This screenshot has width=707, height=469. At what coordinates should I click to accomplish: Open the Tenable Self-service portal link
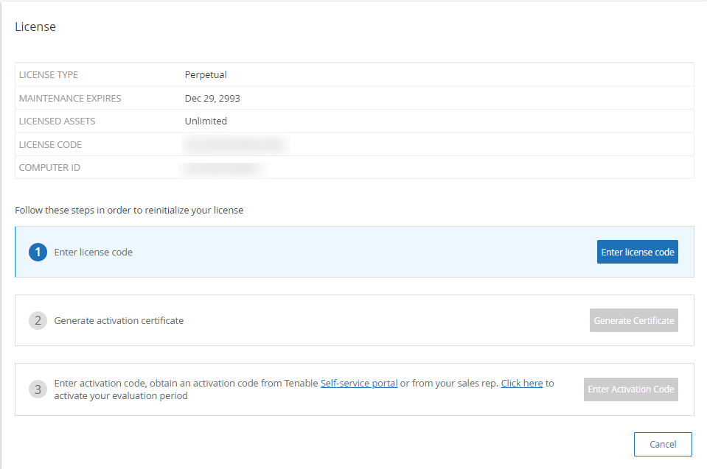click(359, 383)
